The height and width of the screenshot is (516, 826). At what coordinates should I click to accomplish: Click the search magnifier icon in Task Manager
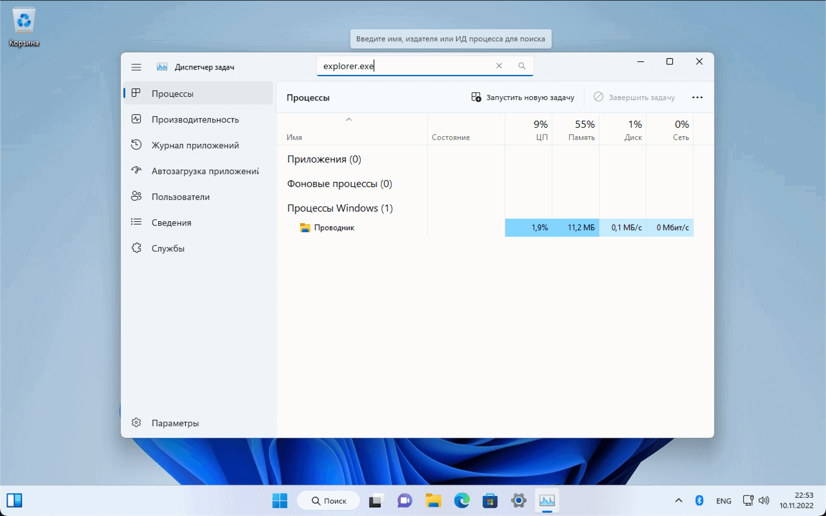[522, 66]
